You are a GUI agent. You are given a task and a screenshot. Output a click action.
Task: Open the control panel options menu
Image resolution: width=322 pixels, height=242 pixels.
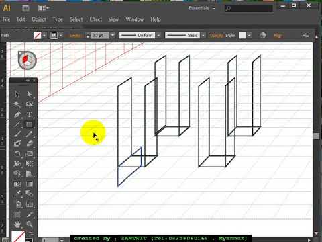[x=305, y=35]
